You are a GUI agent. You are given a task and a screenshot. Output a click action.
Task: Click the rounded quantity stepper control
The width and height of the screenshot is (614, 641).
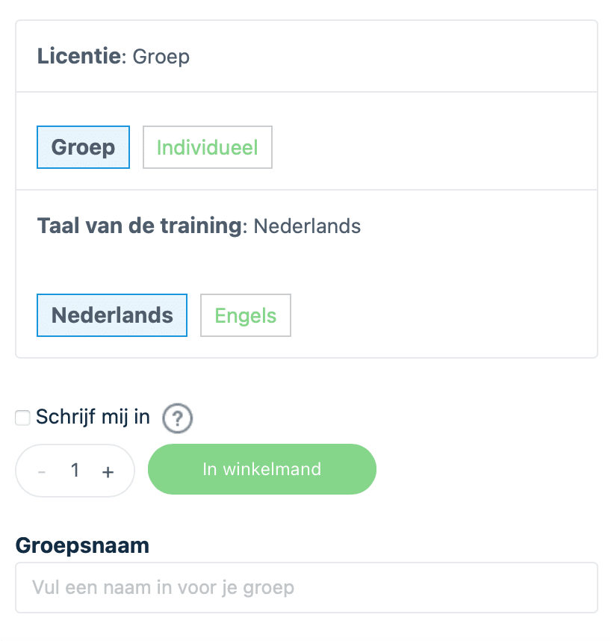[75, 471]
